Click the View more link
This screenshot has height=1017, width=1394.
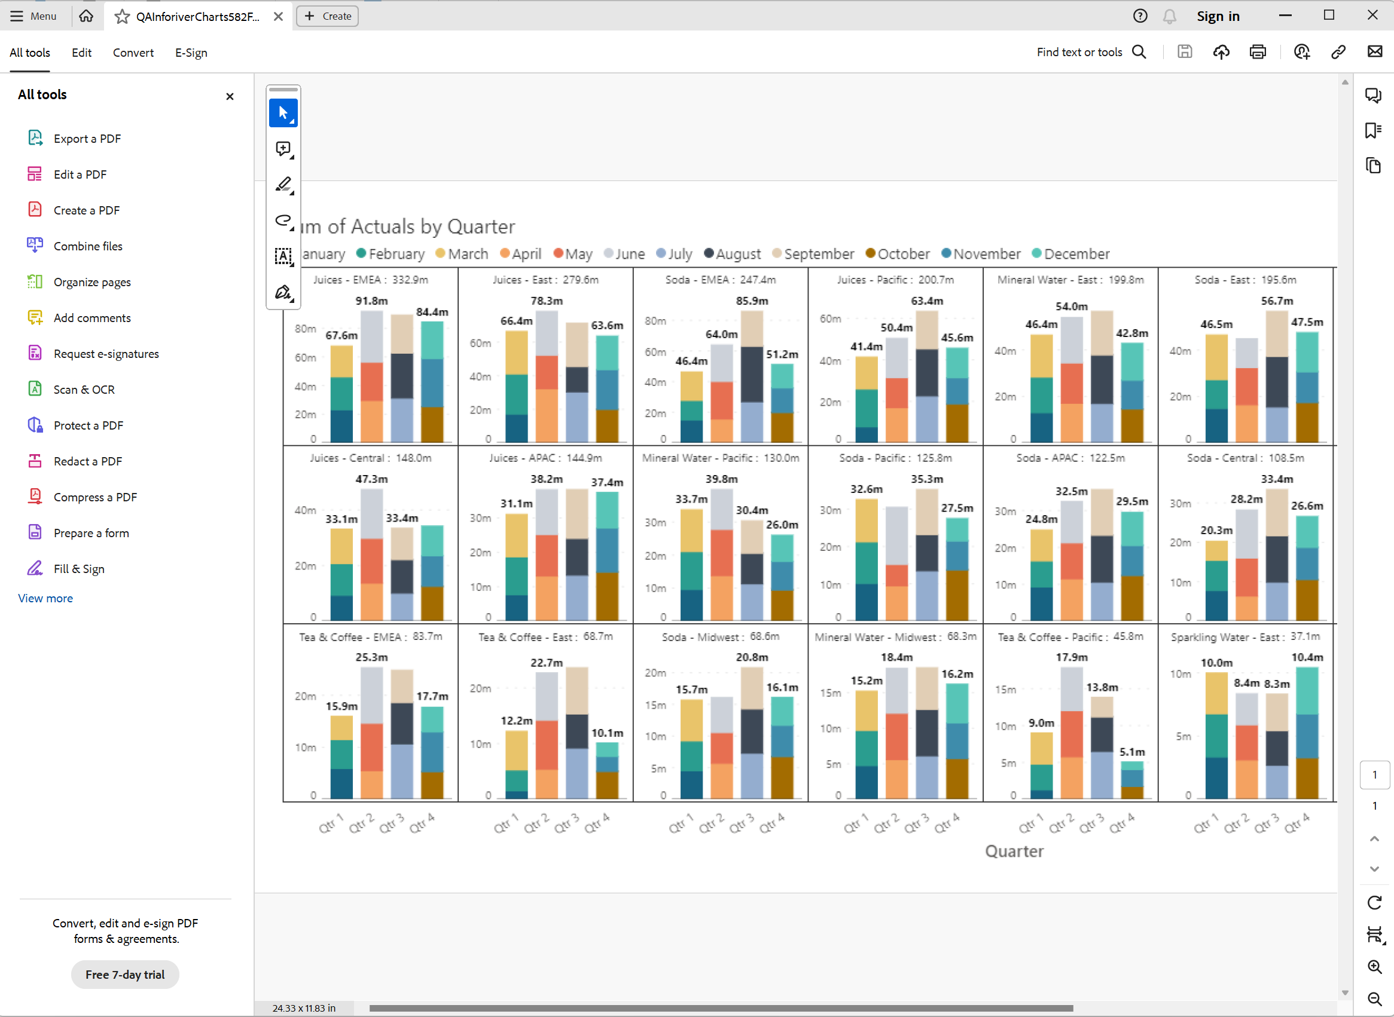(45, 598)
